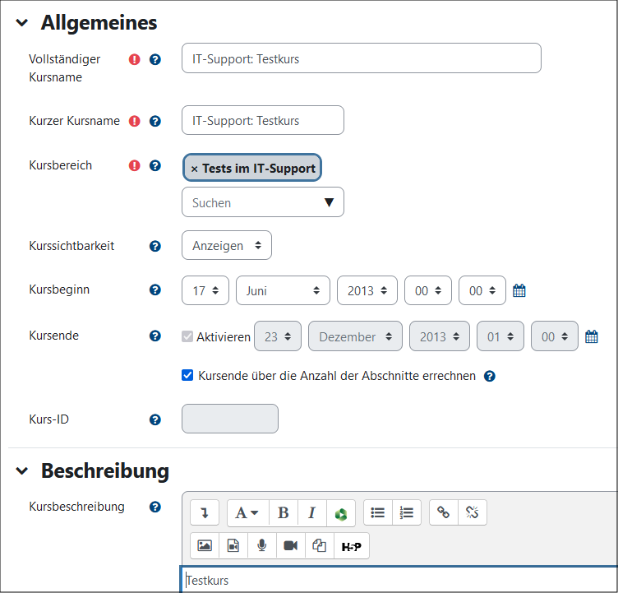Open the Kursbereich Suchen dropdown
Viewport: 618px width, 593px height.
click(262, 202)
